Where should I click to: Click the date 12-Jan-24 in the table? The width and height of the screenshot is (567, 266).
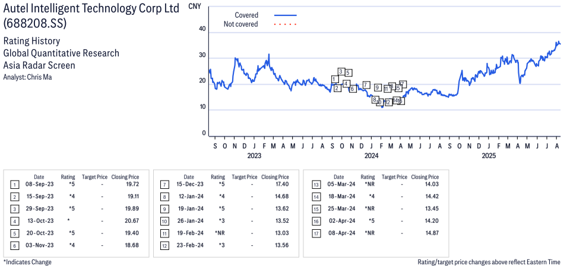pyautogui.click(x=189, y=197)
